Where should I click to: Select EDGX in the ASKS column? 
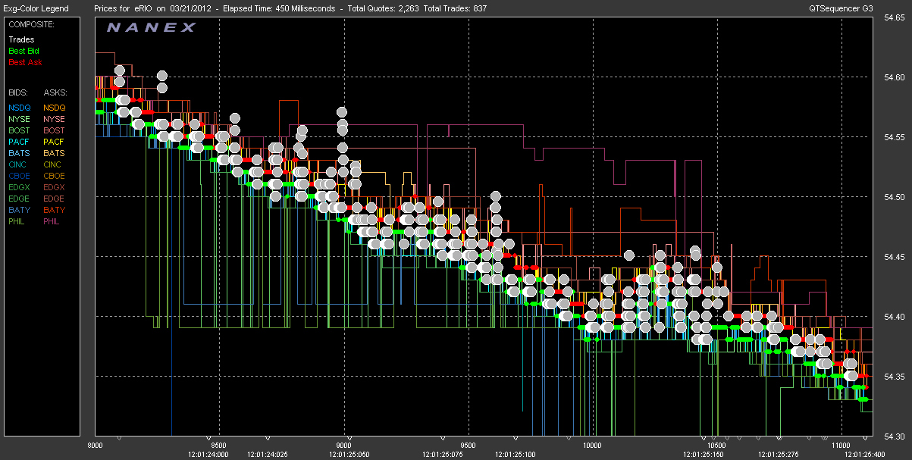click(55, 187)
